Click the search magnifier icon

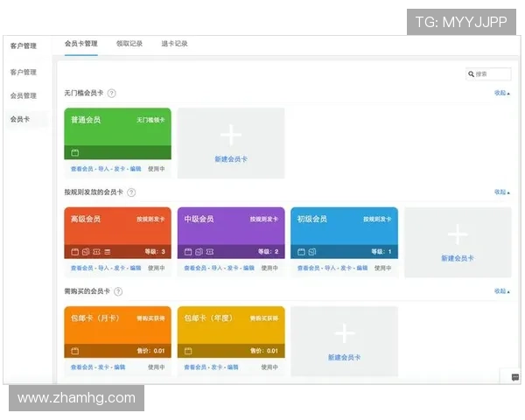(471, 74)
